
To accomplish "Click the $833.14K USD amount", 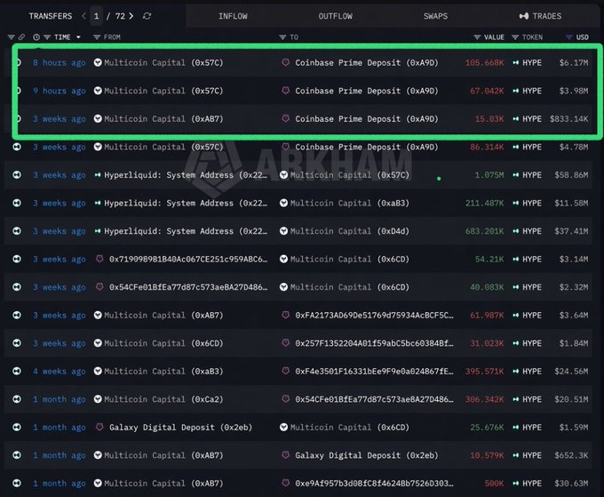I will coord(569,119).
